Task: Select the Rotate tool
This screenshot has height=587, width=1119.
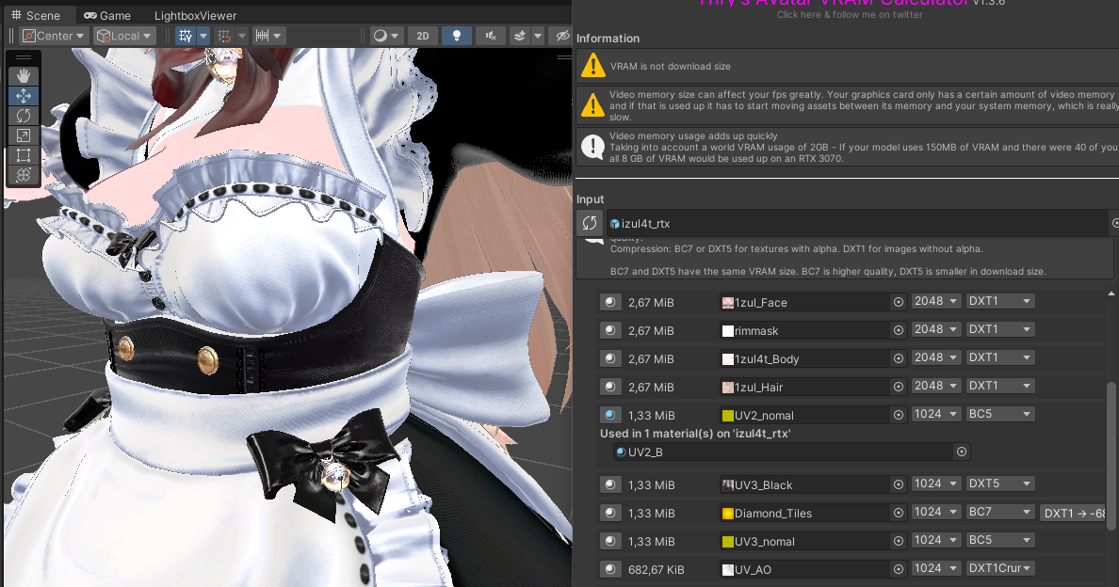Action: coord(24,116)
